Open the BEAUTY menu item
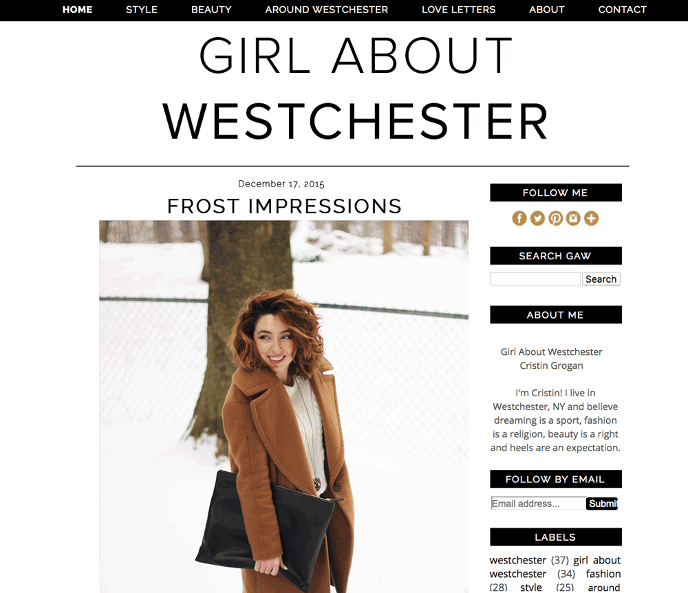 tap(211, 10)
